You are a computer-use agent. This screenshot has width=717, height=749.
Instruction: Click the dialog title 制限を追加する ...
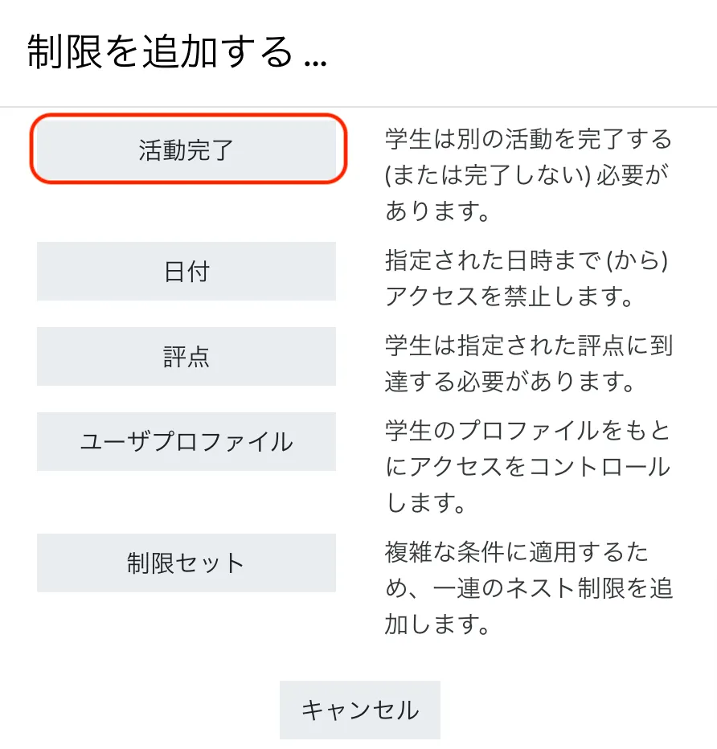coord(177,53)
